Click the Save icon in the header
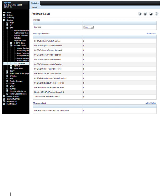This screenshot has width=160, height=196. point(140,14)
